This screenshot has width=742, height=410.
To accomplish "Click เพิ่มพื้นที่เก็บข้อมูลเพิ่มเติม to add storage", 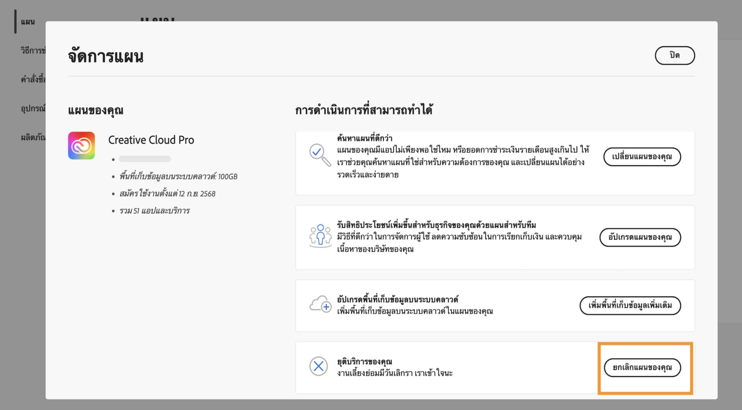I will [630, 306].
